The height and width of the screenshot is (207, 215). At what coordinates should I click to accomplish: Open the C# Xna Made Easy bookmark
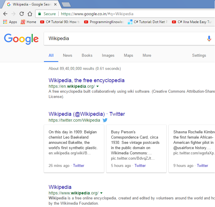[192, 22]
